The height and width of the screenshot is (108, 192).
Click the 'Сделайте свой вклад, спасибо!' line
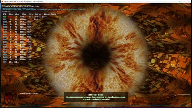(x=96, y=99)
